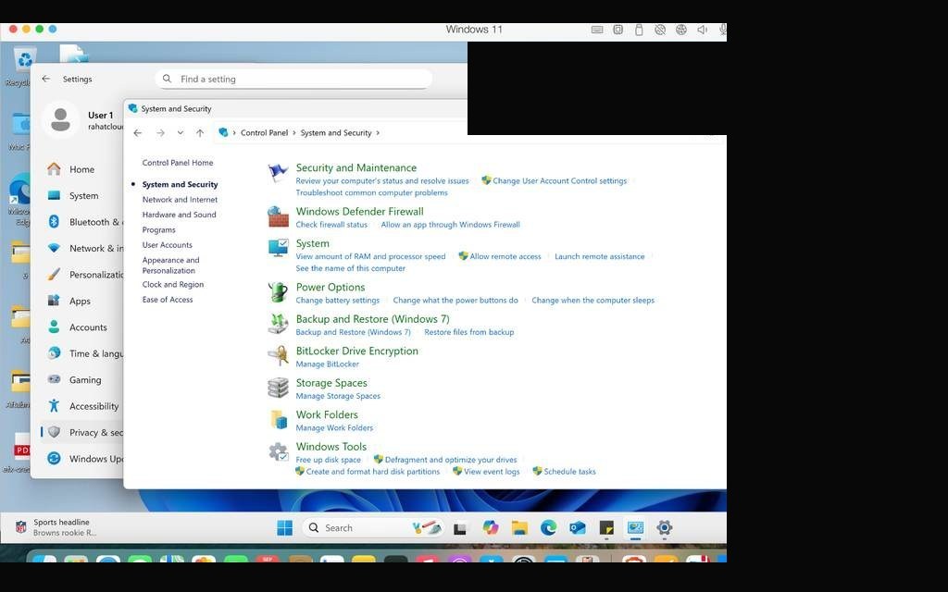The width and height of the screenshot is (948, 592).
Task: Click the Up arrow in Control Panel toolbar
Action: (x=200, y=133)
